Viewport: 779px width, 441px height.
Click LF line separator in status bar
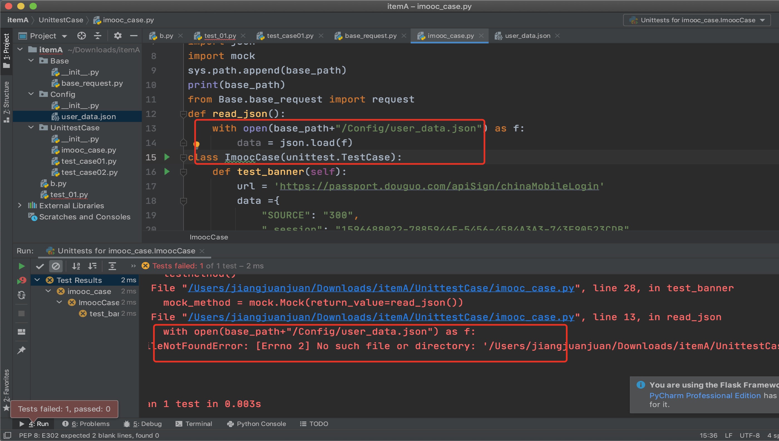coord(728,435)
